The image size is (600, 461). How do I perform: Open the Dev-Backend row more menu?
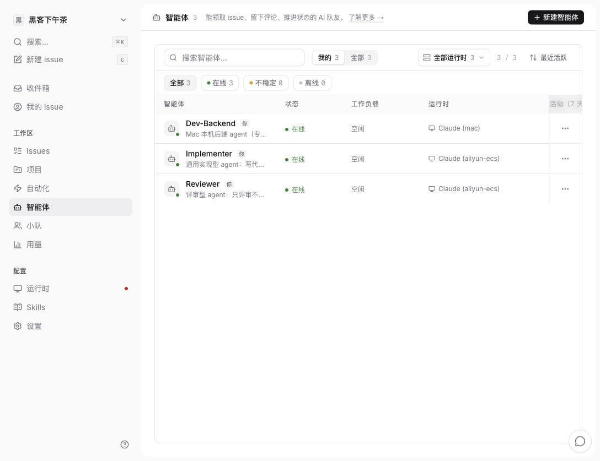tap(565, 128)
